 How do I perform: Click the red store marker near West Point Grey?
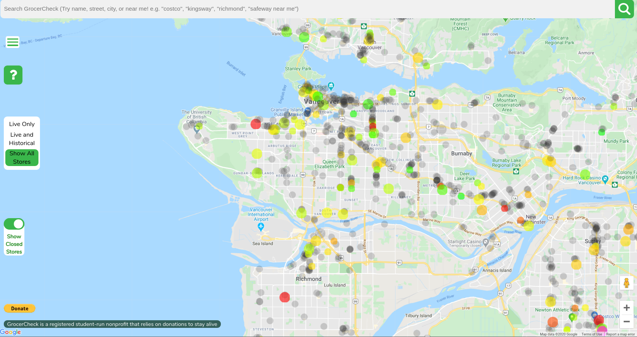click(x=256, y=124)
